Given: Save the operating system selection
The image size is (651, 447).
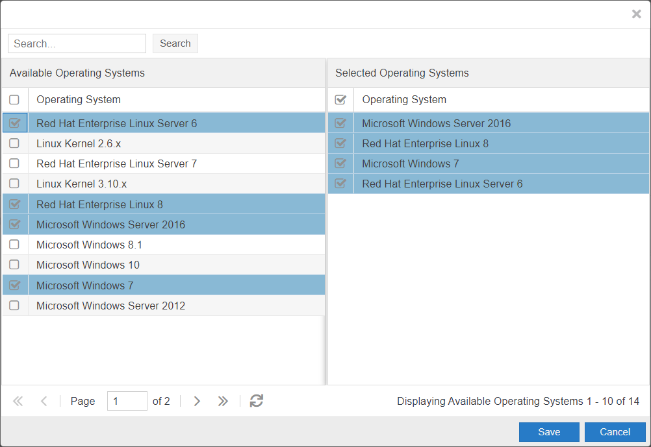Looking at the screenshot, I should click(x=549, y=432).
